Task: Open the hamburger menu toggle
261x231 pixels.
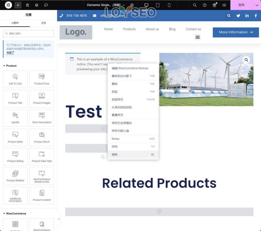Action: click(198, 37)
